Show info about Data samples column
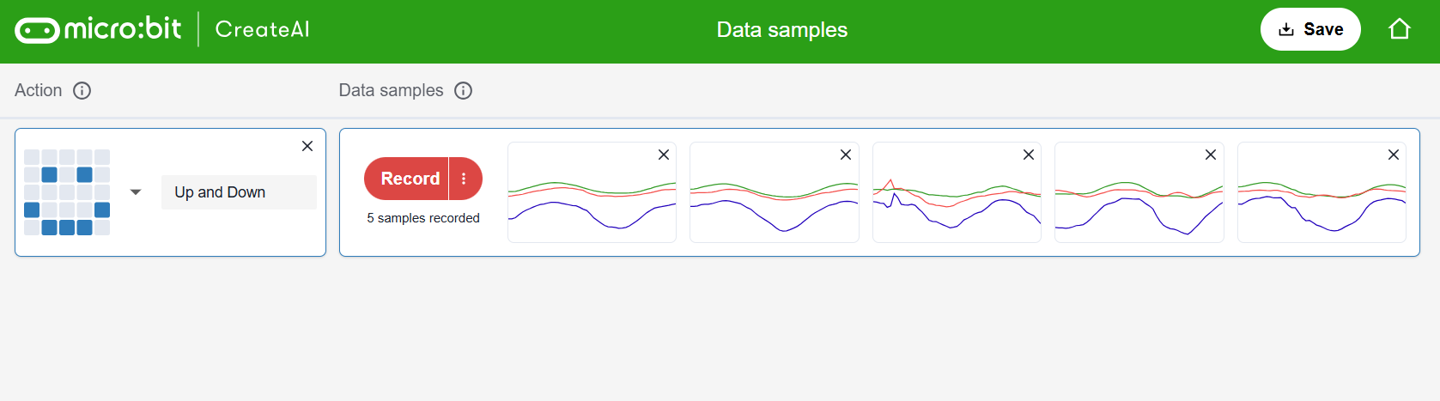Image resolution: width=1440 pixels, height=401 pixels. 464,91
